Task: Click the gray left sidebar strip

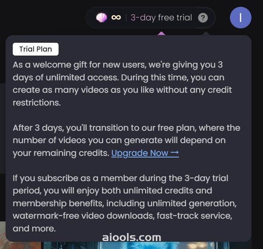Action: pyautogui.click(x=3, y=129)
